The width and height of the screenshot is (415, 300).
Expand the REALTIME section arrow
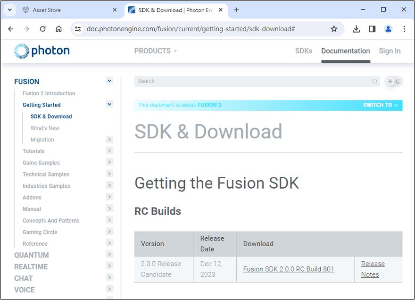[x=109, y=266]
